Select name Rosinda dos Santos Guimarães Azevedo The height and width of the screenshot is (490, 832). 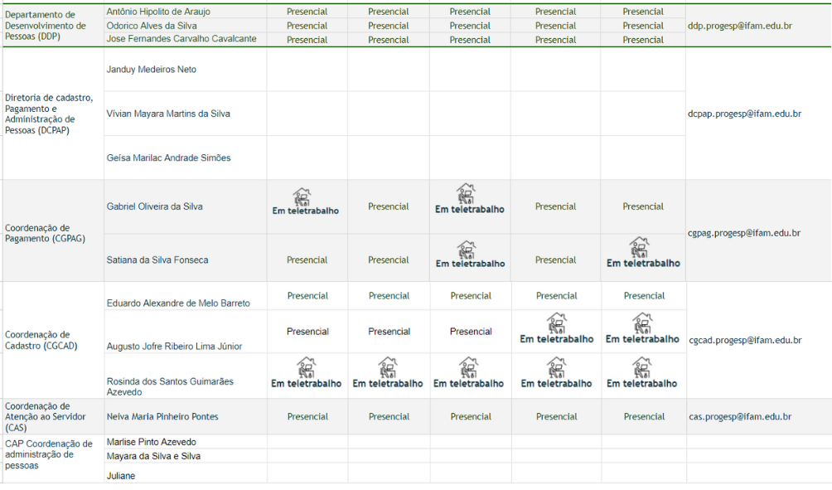point(170,386)
